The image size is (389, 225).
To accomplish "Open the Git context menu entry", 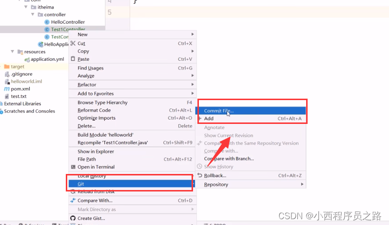I will click(133, 184).
